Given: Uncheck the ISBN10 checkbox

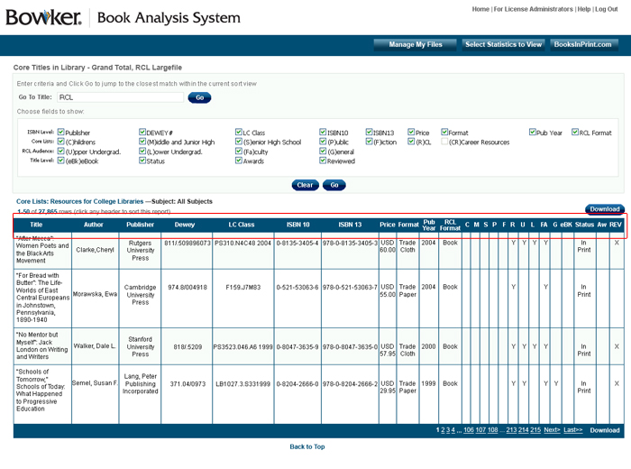Looking at the screenshot, I should (323, 132).
